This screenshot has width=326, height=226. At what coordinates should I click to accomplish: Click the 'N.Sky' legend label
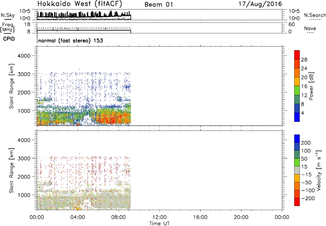[x=8, y=15]
